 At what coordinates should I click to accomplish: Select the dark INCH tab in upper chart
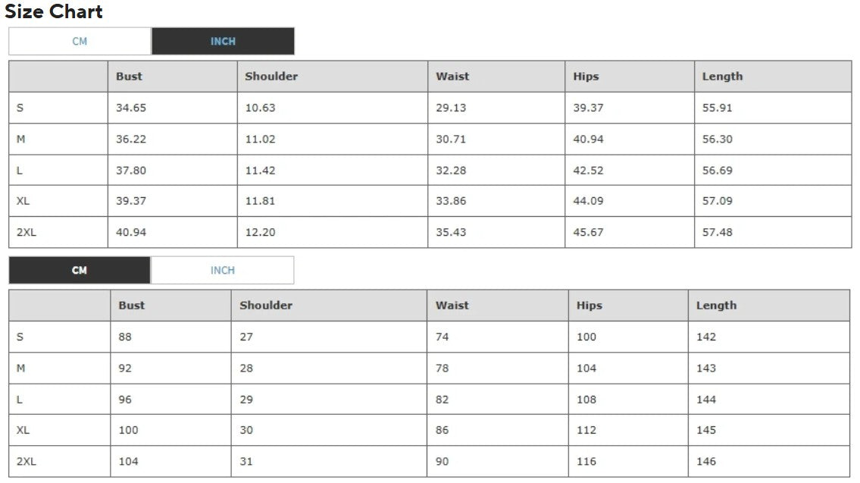(223, 42)
